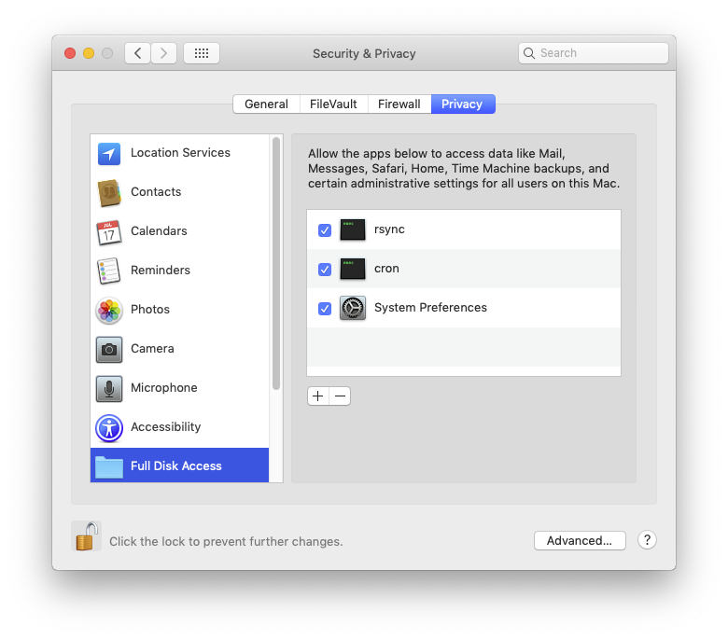
Task: Switch to the Firewall tab
Action: pos(399,104)
